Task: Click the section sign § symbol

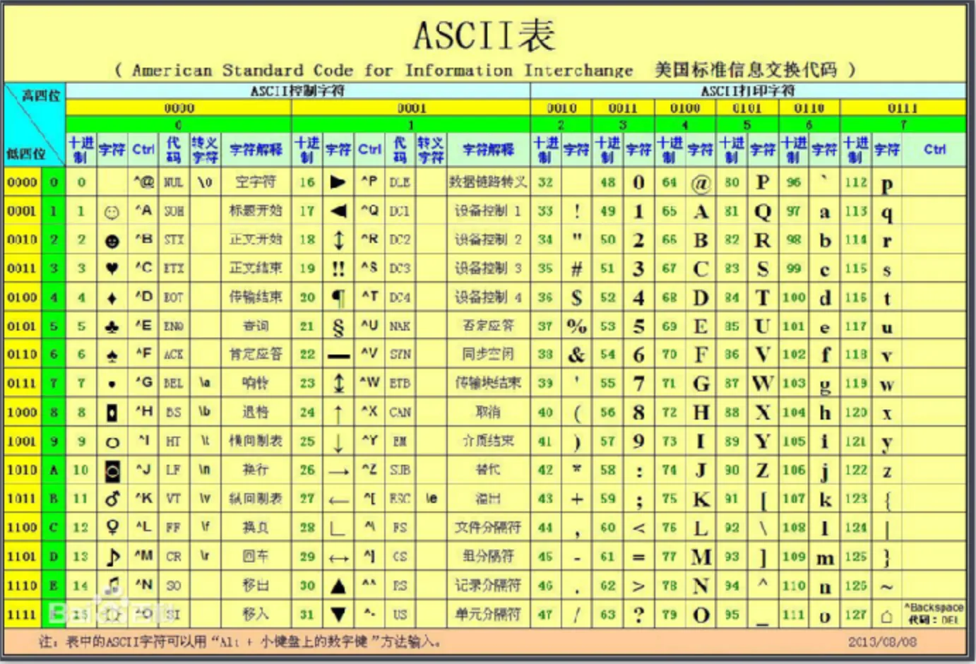Action: [x=338, y=327]
